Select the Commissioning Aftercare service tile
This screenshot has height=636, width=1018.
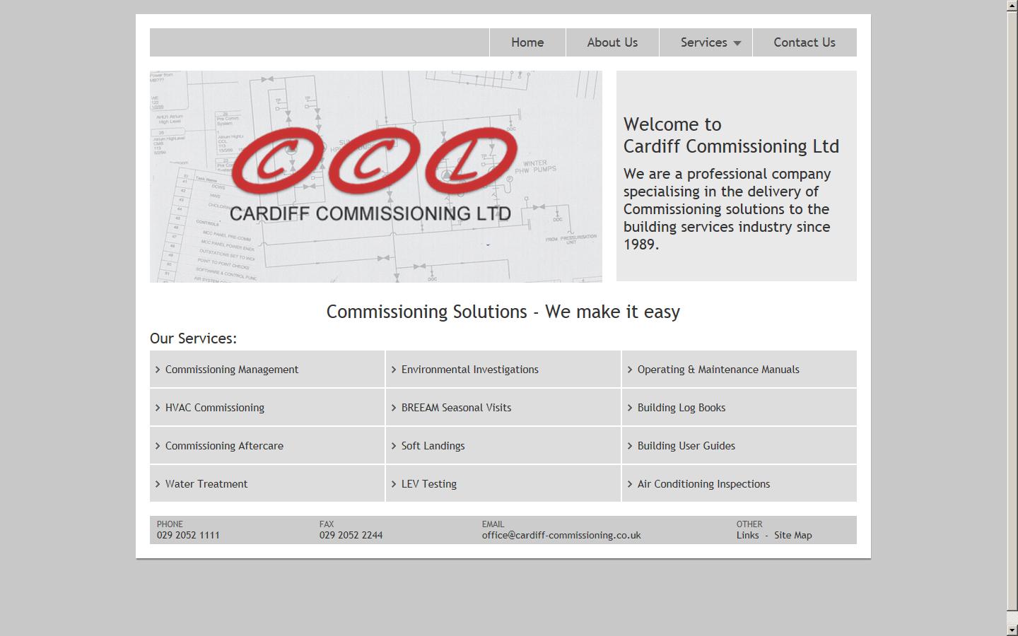click(224, 445)
